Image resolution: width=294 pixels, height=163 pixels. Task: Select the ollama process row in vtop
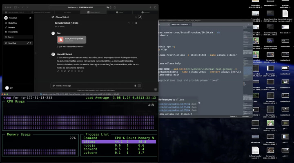[x=119, y=142]
